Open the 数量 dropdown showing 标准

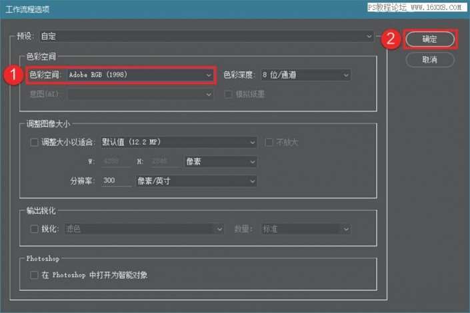pyautogui.click(x=306, y=229)
